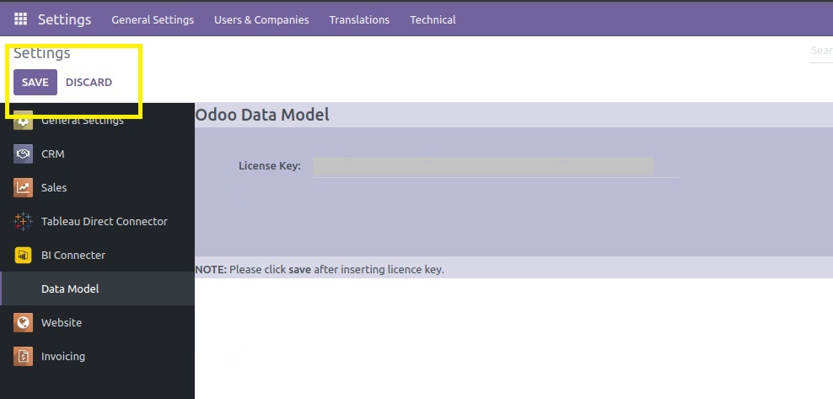Click the Settings app title in navbar
Image resolution: width=833 pixels, height=399 pixels.
pyautogui.click(x=64, y=19)
